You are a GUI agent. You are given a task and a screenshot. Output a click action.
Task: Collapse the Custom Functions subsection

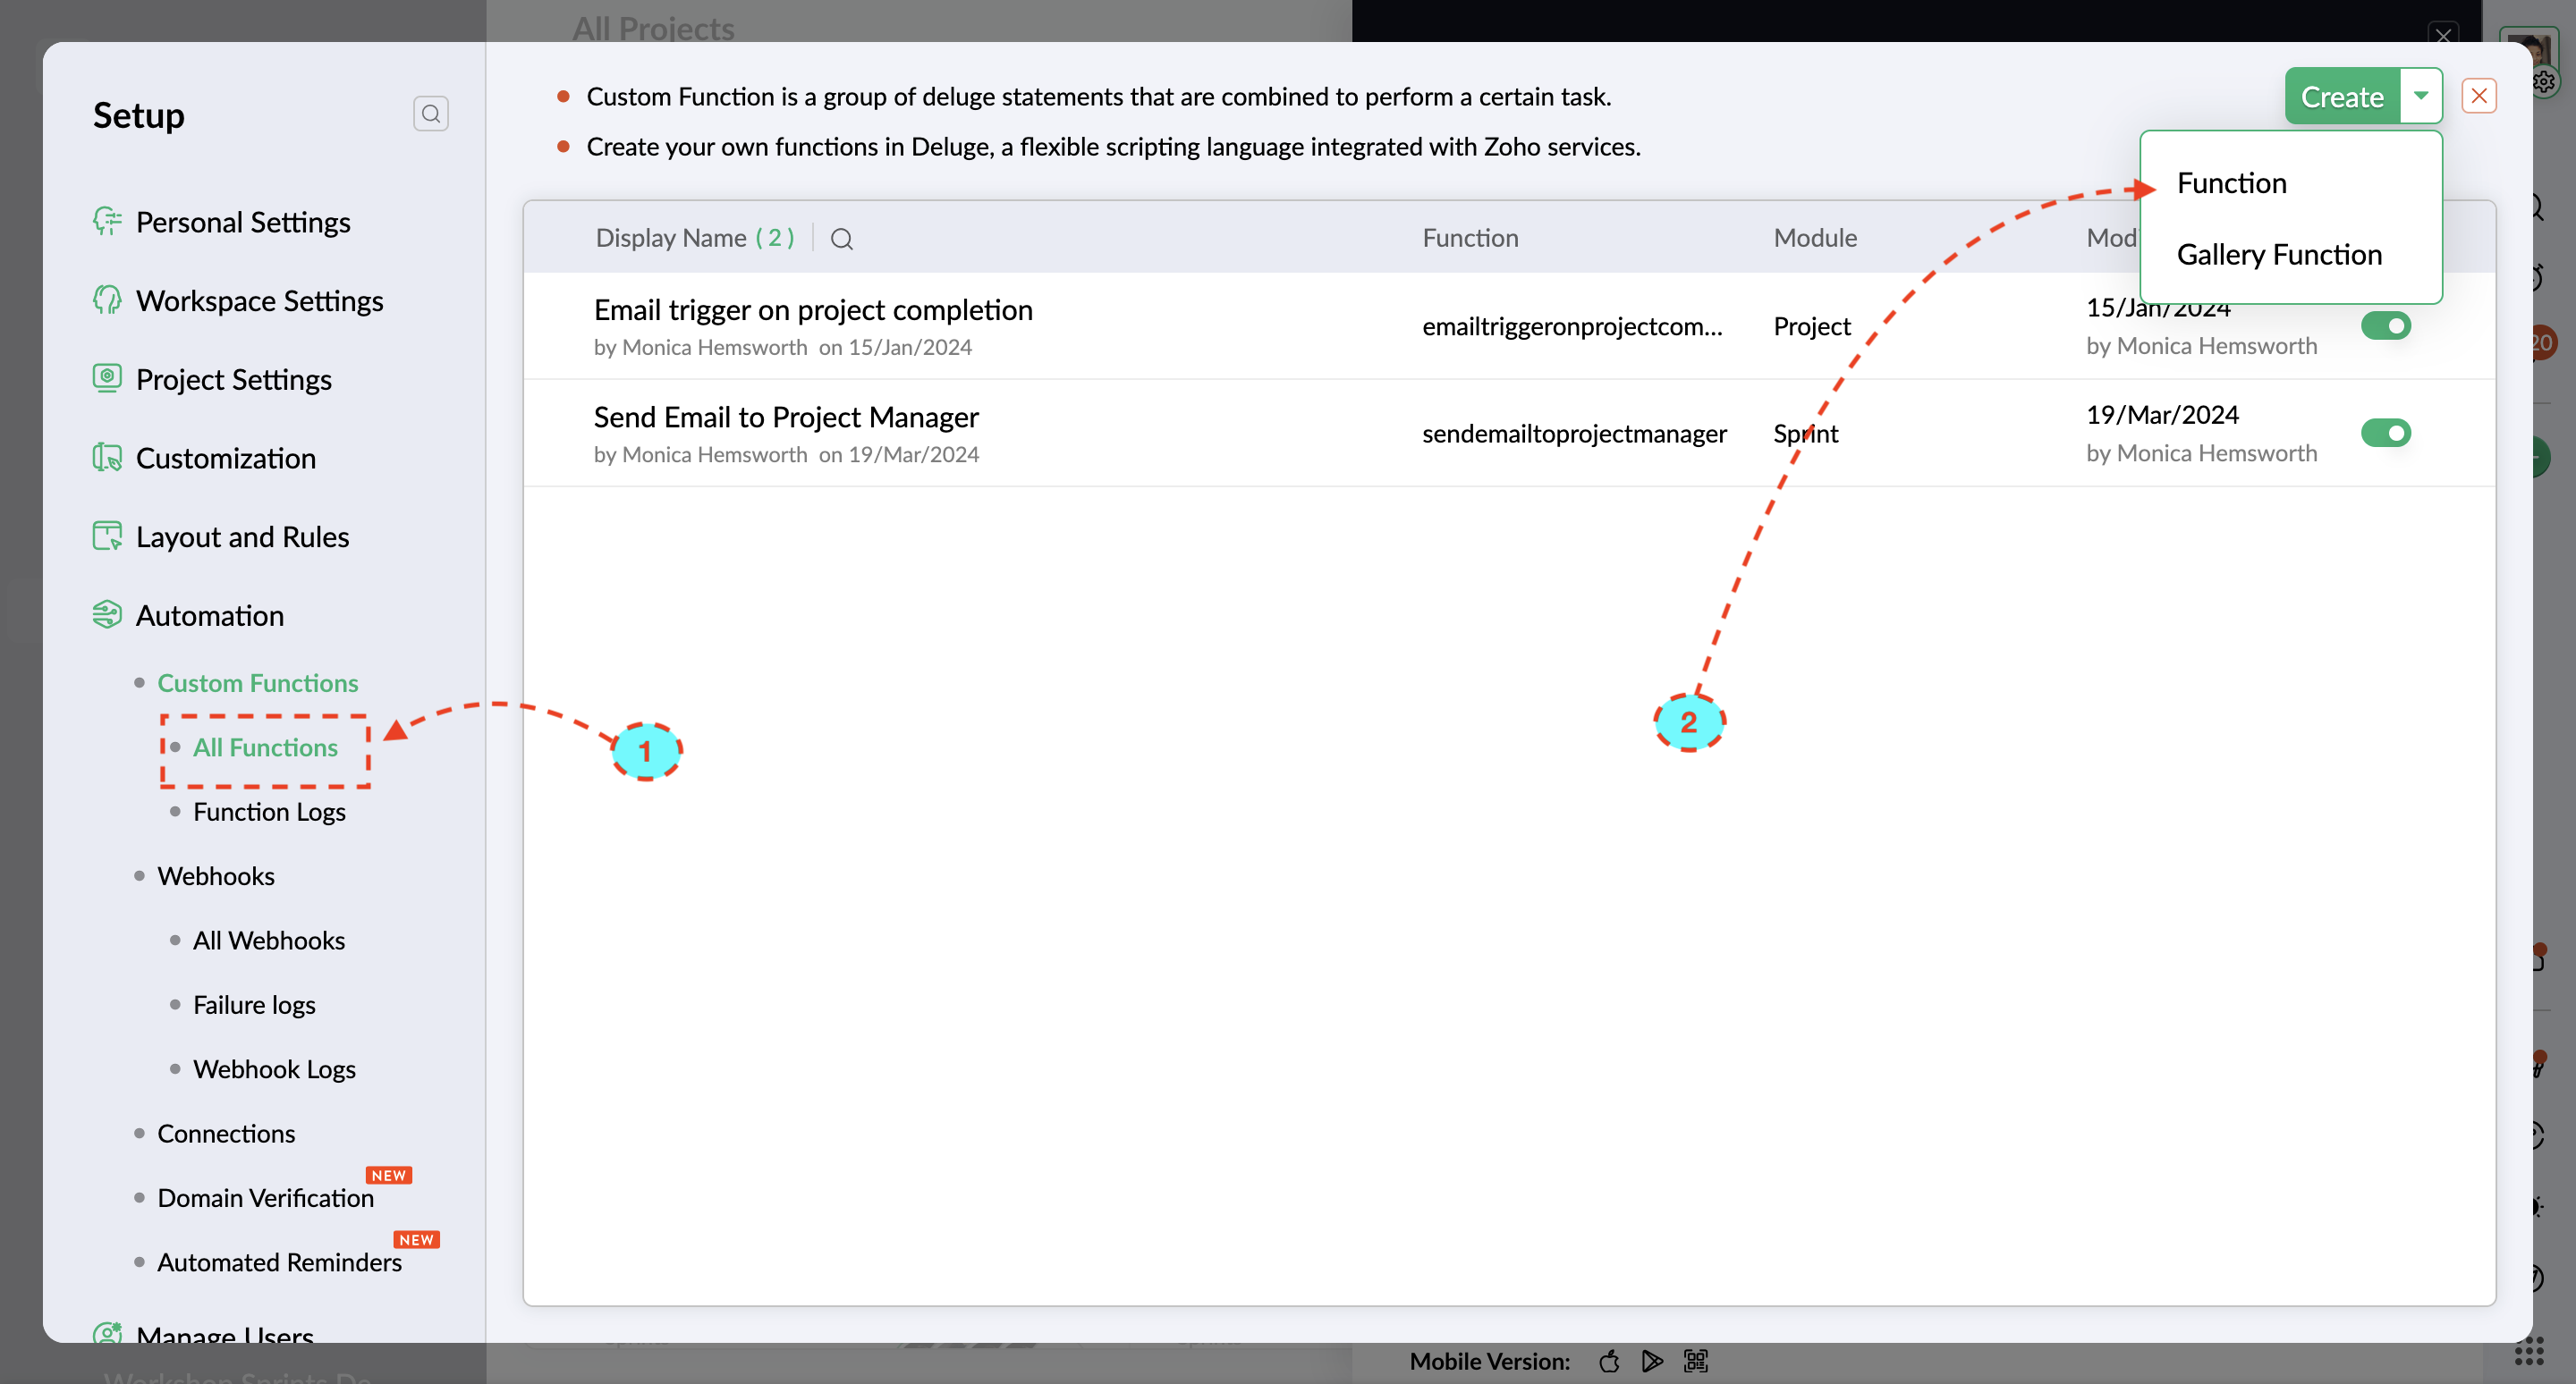click(257, 682)
